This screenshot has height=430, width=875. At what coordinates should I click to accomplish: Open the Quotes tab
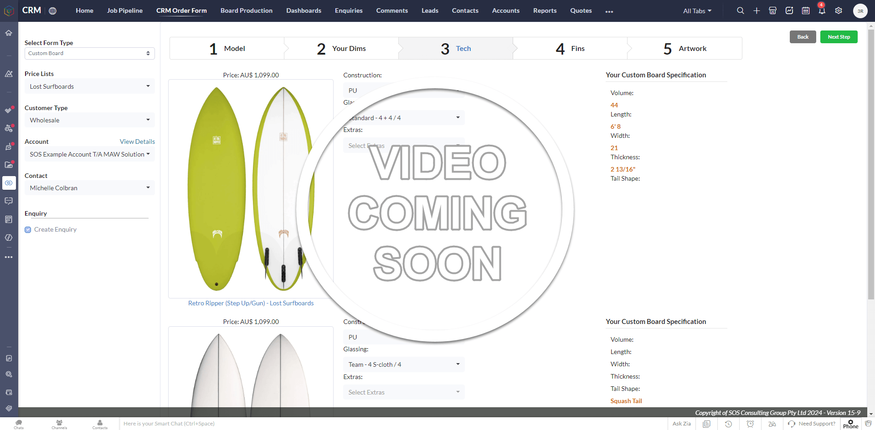pos(581,10)
